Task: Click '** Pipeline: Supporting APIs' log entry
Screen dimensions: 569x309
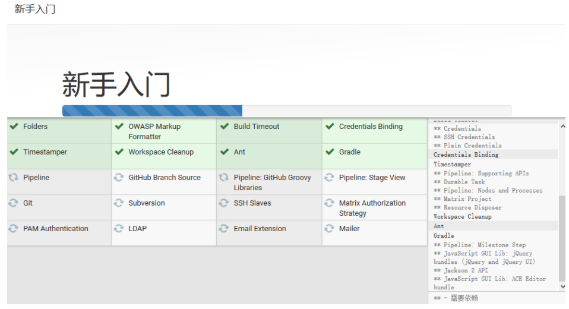Action: click(481, 173)
